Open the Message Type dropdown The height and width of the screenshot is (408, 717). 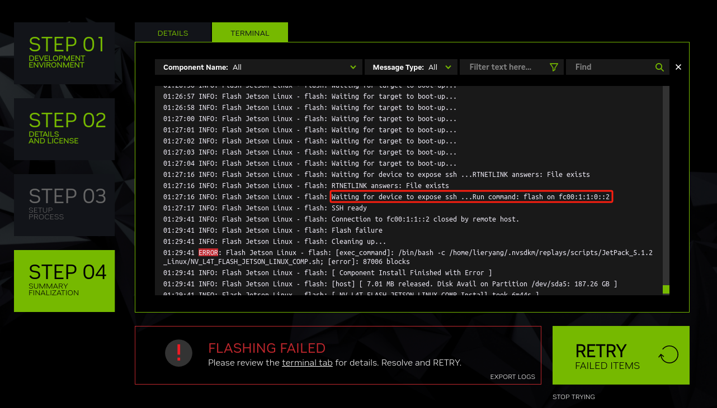coord(411,67)
